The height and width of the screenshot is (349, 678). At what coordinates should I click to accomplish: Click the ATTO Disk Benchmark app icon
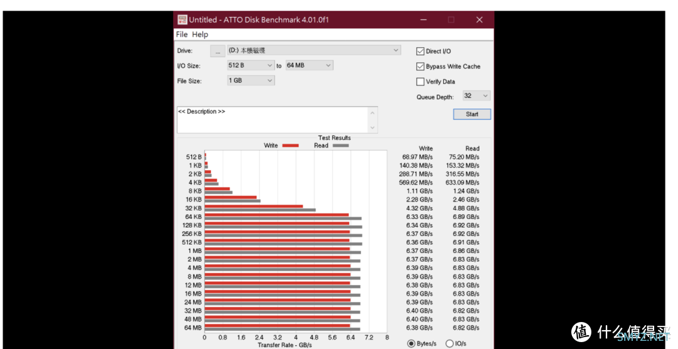[x=183, y=19]
